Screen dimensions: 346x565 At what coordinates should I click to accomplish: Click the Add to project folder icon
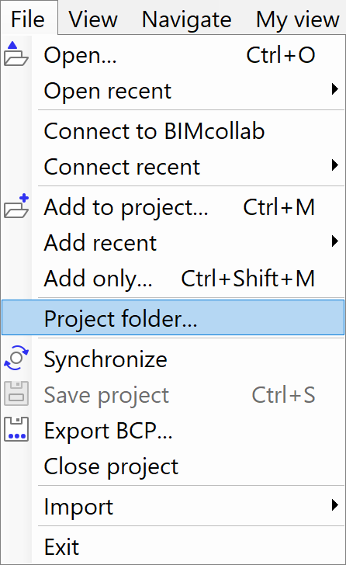pos(16,206)
